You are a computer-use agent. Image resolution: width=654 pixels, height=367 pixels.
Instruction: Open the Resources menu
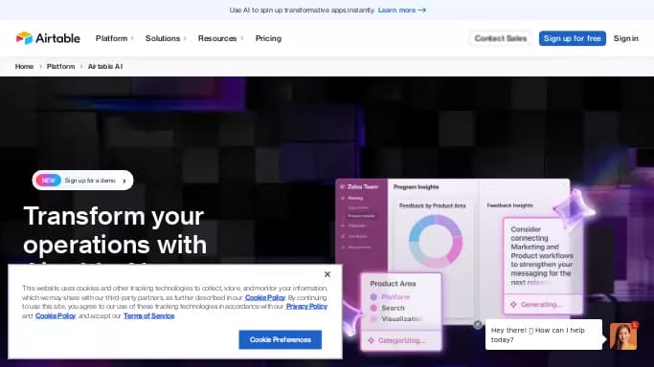click(217, 38)
